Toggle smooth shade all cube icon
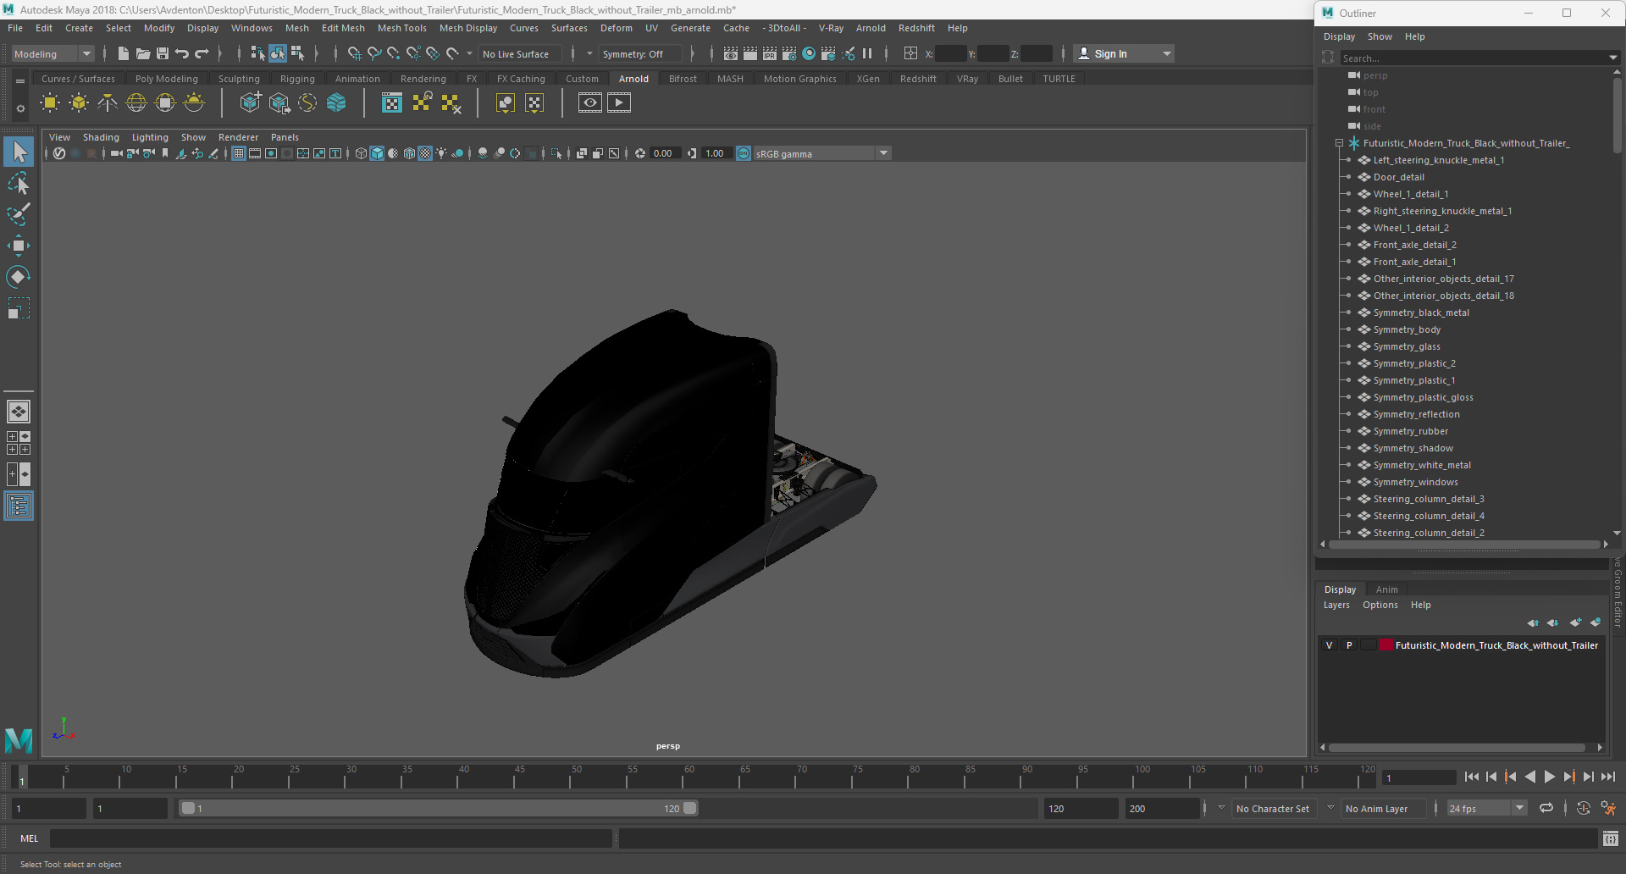The image size is (1626, 874). coord(378,153)
